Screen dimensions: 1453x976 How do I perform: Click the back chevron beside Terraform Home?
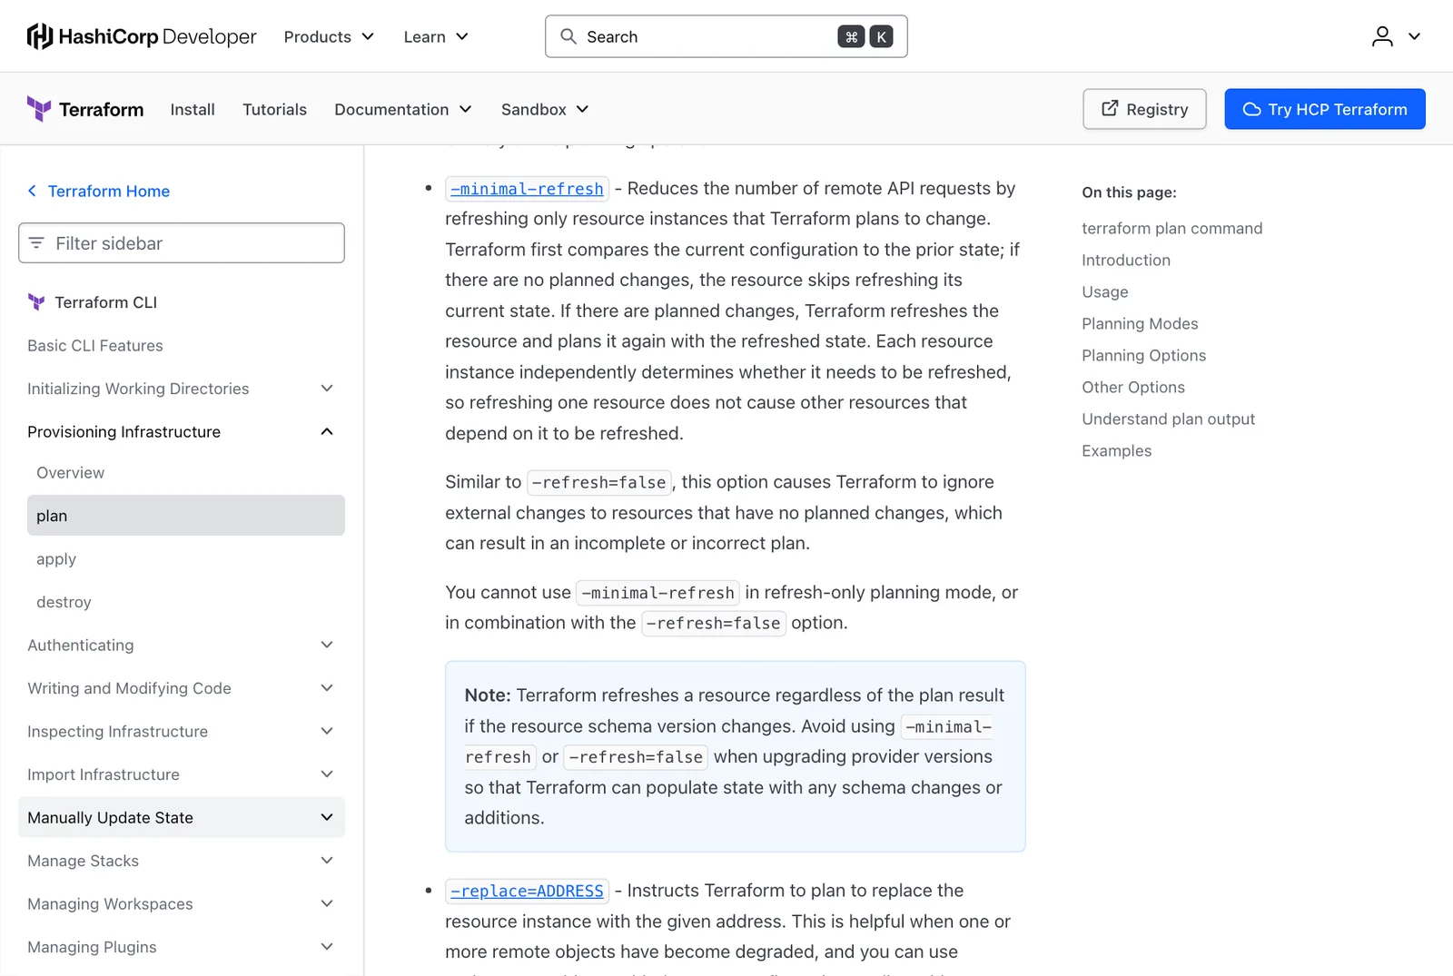point(33,191)
